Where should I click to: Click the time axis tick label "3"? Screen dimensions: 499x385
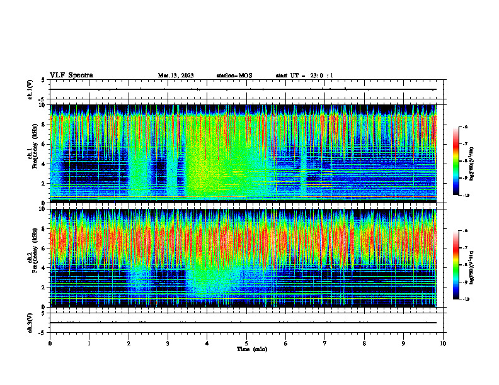tap(168, 343)
